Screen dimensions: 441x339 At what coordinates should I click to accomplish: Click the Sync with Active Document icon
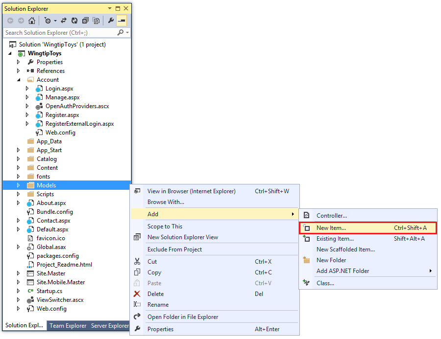[x=64, y=21]
